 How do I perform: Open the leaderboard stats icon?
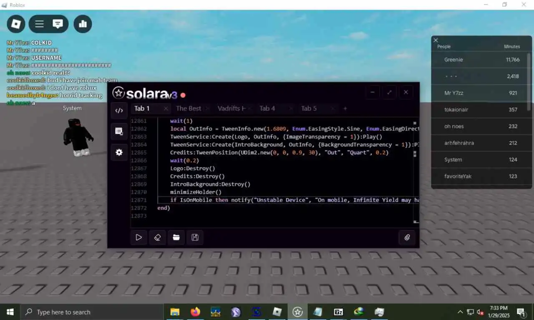83,24
